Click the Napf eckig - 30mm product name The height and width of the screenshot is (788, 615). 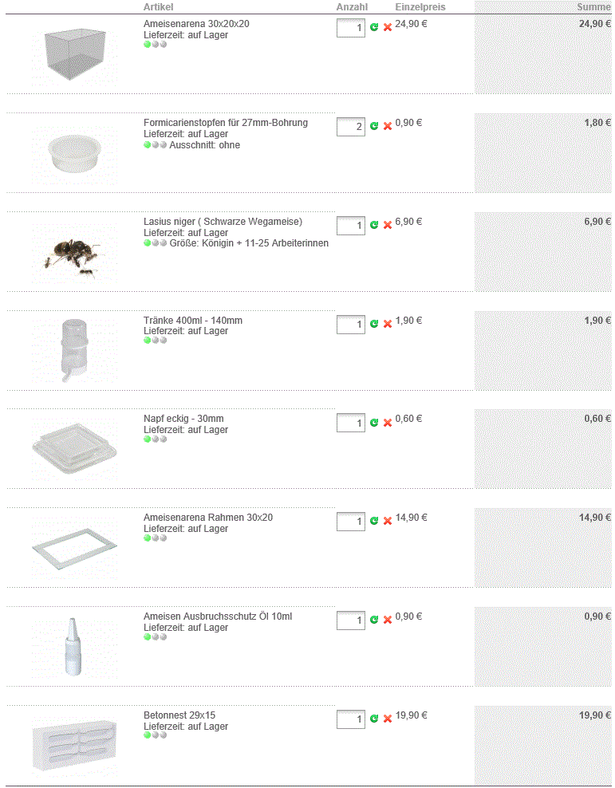pyautogui.click(x=183, y=419)
